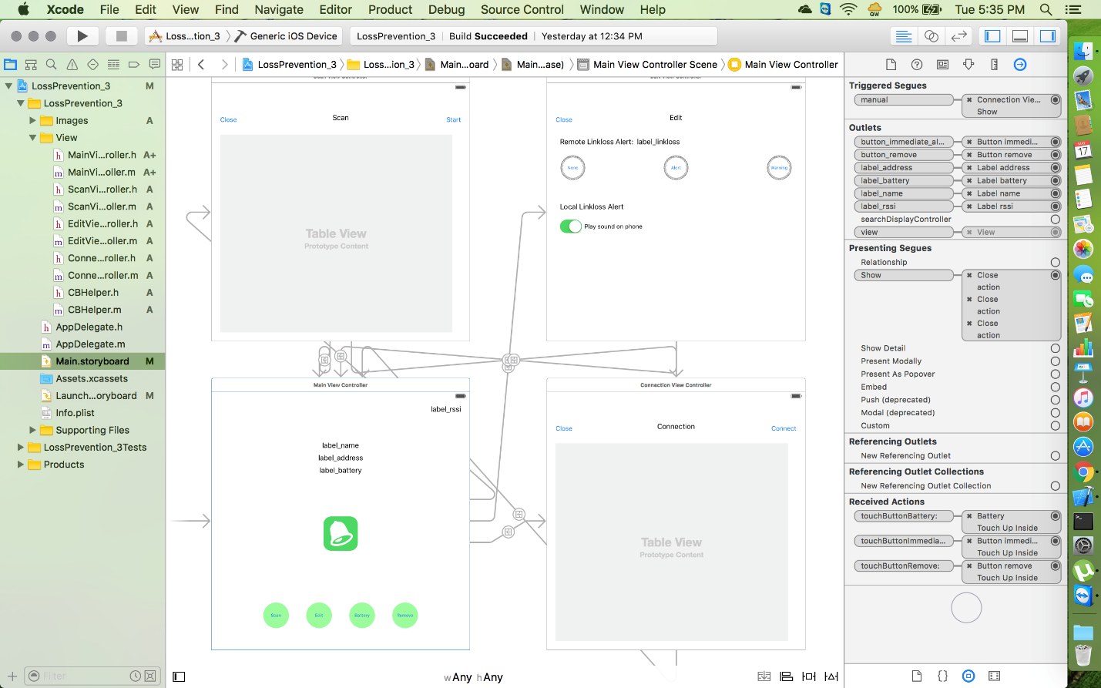The height and width of the screenshot is (688, 1101).
Task: Open the Test navigator
Action: click(x=92, y=65)
